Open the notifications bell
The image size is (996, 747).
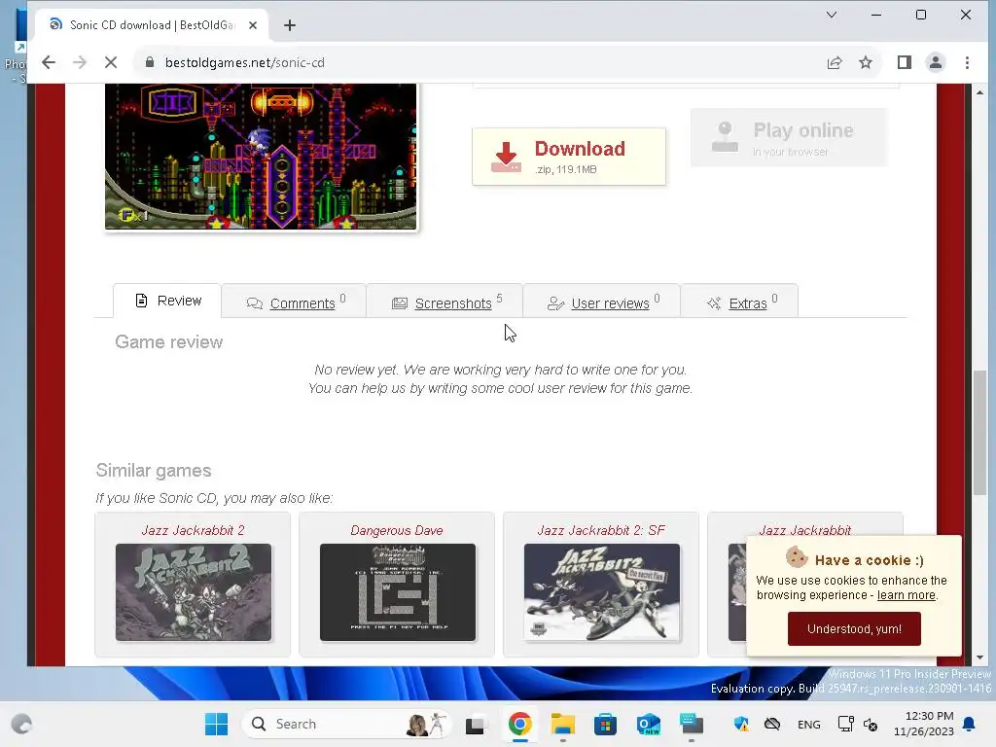[x=969, y=724]
